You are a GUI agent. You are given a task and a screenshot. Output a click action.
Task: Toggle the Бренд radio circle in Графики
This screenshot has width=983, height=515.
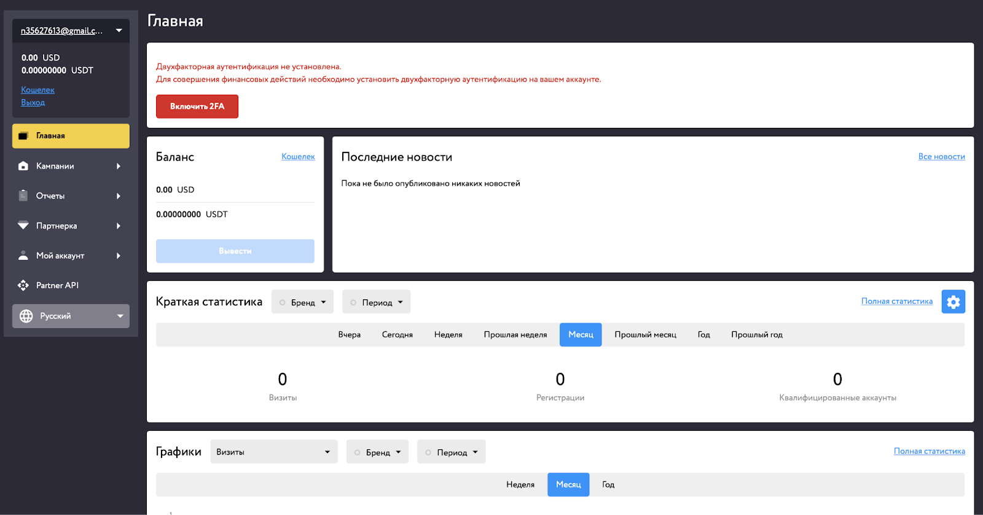tap(358, 452)
